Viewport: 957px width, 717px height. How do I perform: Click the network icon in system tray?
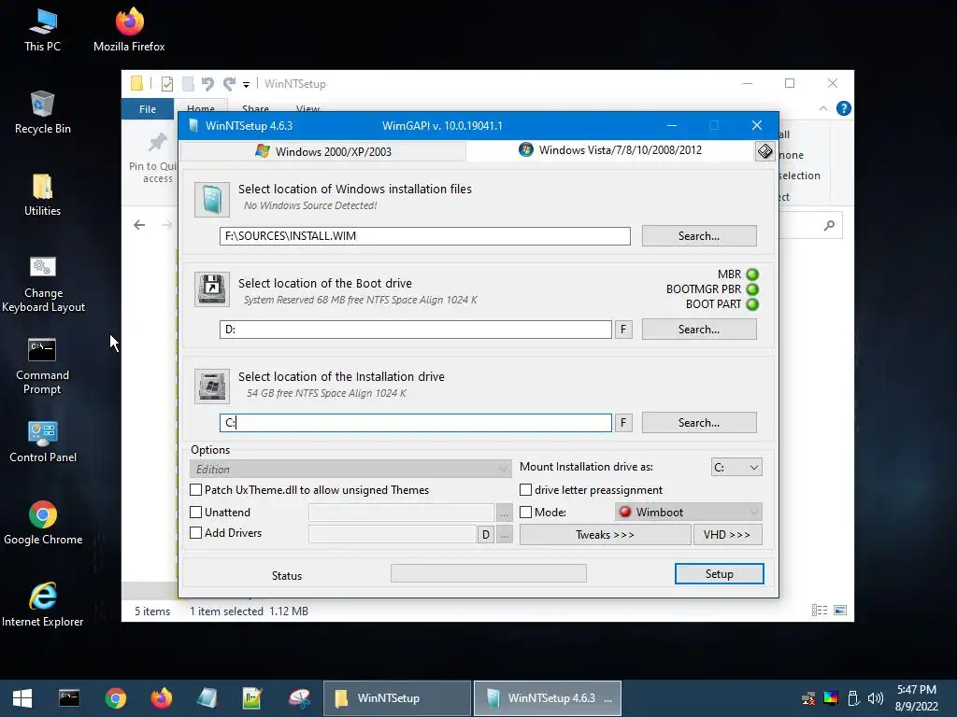[808, 698]
